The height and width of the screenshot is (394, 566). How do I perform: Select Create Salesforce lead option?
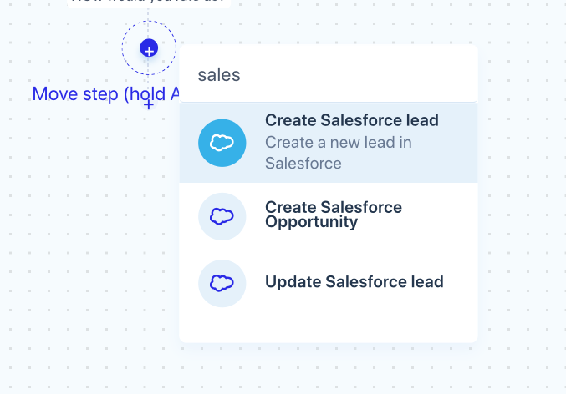(x=329, y=143)
